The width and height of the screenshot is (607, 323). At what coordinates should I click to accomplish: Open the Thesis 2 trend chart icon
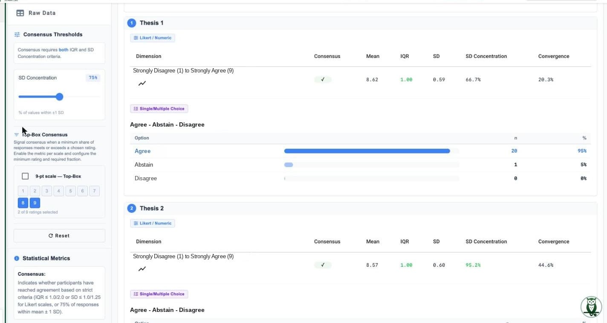click(x=142, y=269)
